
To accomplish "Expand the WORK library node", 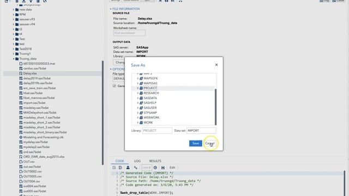I will (x=138, y=122).
